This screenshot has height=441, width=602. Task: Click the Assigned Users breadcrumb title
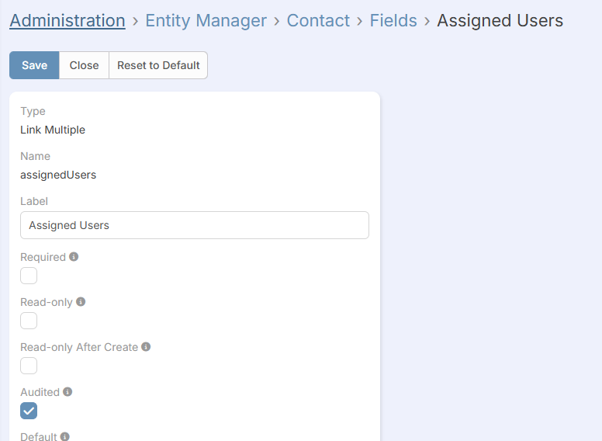click(500, 21)
